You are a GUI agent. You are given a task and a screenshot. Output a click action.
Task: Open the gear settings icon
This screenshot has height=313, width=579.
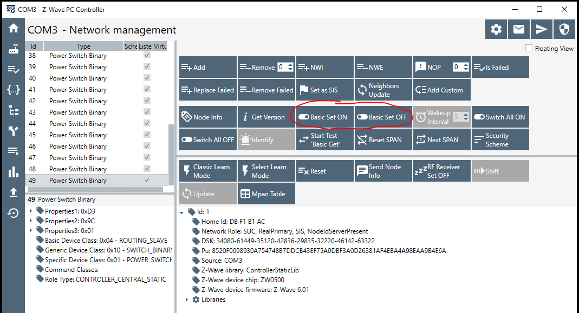click(x=496, y=29)
